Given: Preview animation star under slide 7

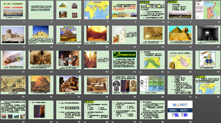Looking at the screenshot, I should tap(168, 22).
